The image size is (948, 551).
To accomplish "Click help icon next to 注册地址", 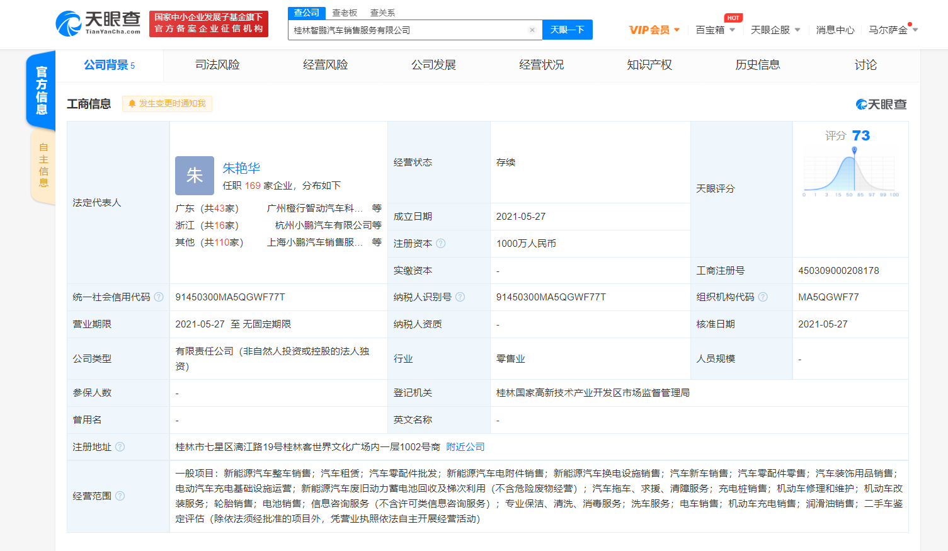I will 120,447.
